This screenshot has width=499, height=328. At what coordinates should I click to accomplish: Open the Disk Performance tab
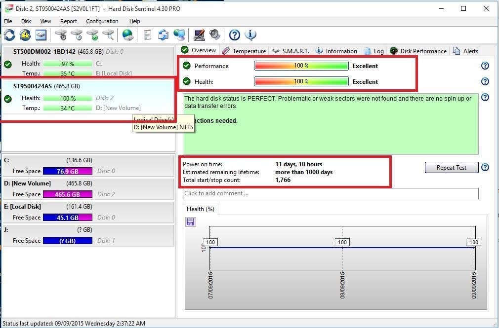pyautogui.click(x=418, y=51)
